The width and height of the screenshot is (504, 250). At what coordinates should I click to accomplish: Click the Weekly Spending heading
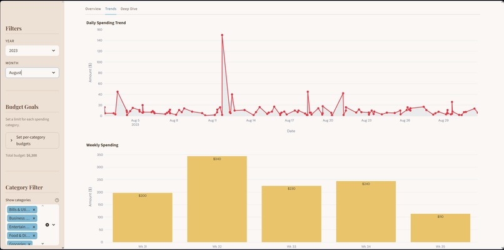click(102, 145)
